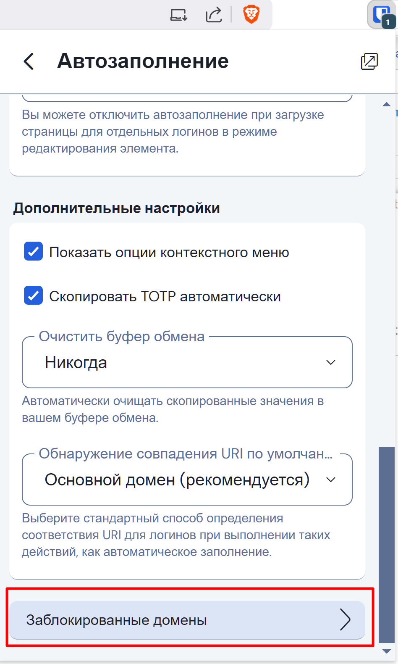The image size is (398, 664).
Task: Click the Скопировать TOTP автоматически label text
Action: pyautogui.click(x=165, y=296)
